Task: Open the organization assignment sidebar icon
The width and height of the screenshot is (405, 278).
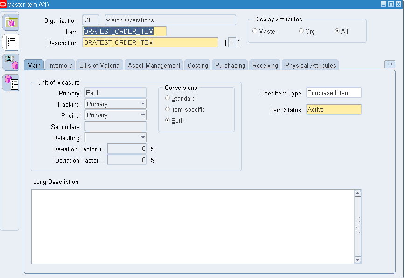Action: [10, 63]
